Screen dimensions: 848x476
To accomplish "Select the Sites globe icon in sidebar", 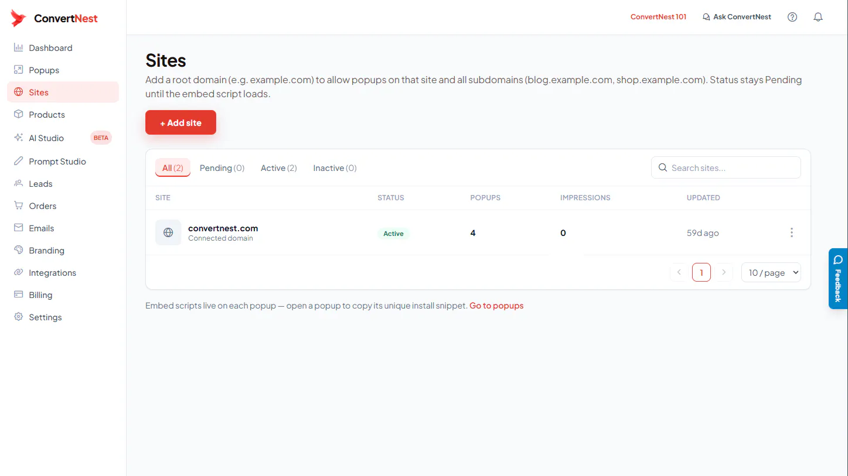I will point(19,92).
